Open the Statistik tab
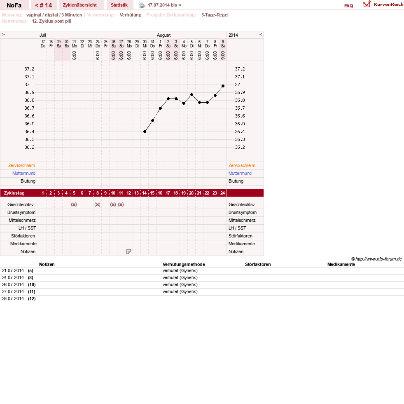 (119, 5)
